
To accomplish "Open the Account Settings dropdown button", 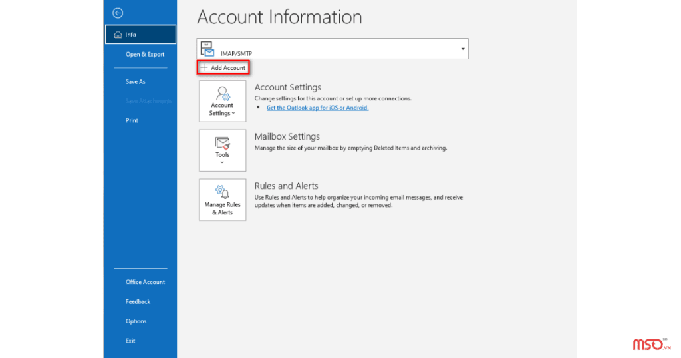I will (222, 101).
